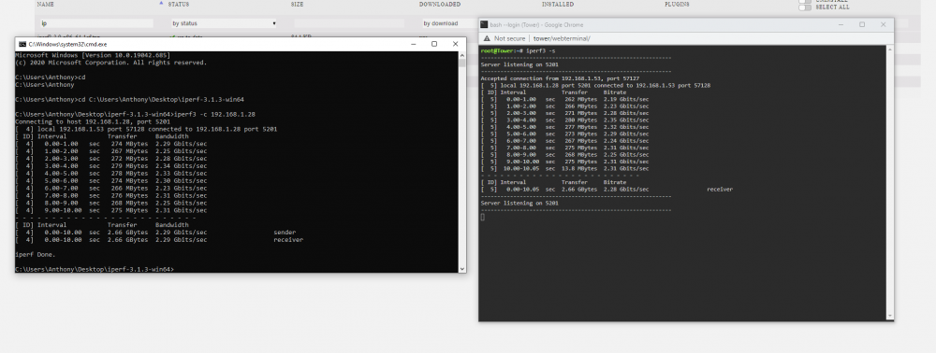Click the name filter field containing 'ip'
This screenshot has height=353, width=936.
click(96, 23)
